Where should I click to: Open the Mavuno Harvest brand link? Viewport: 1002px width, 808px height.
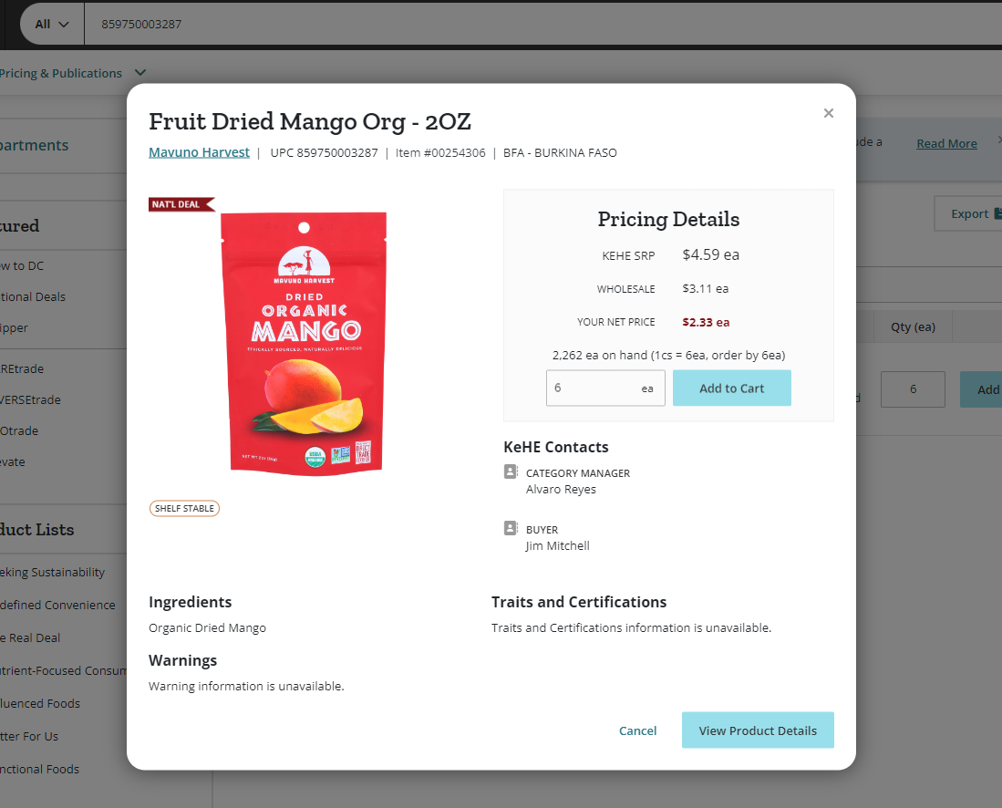click(199, 153)
